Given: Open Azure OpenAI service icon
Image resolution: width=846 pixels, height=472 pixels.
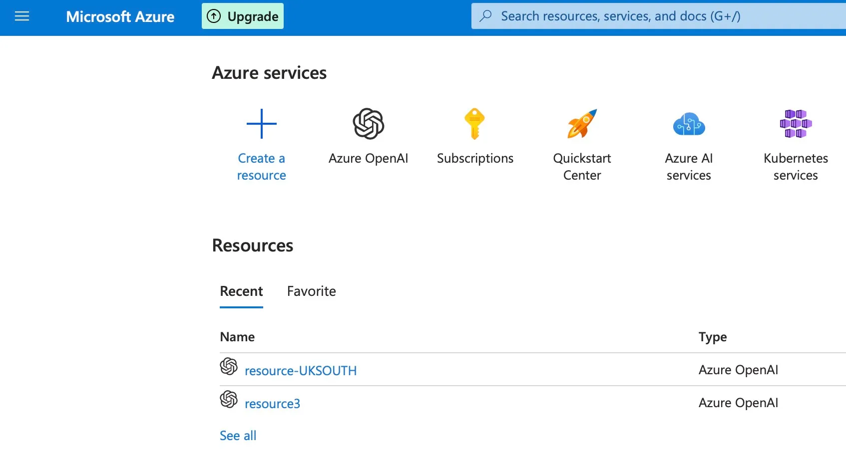Looking at the screenshot, I should (368, 124).
